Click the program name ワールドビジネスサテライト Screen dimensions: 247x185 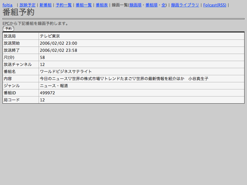point(66,72)
